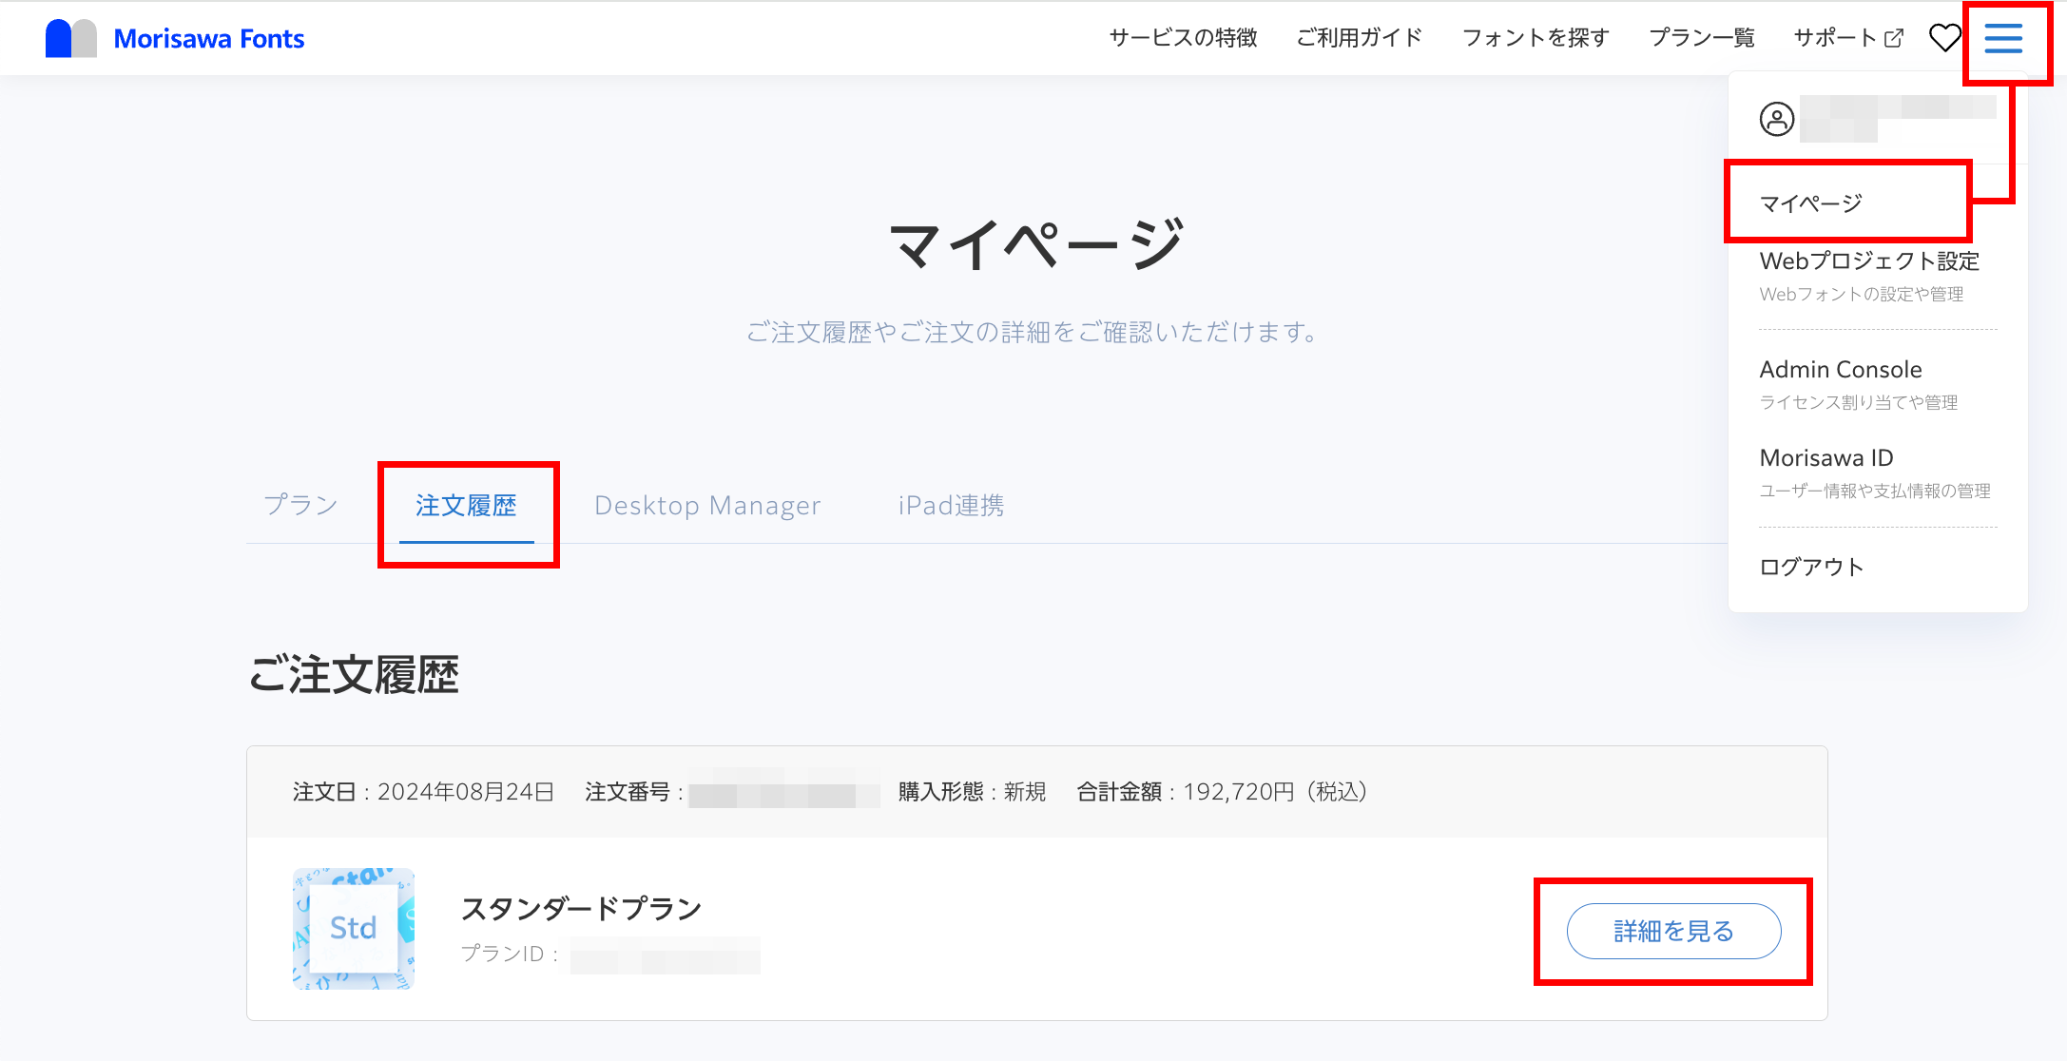Open the hamburger menu icon
Image resolution: width=2067 pixels, height=1061 pixels.
[x=2003, y=39]
